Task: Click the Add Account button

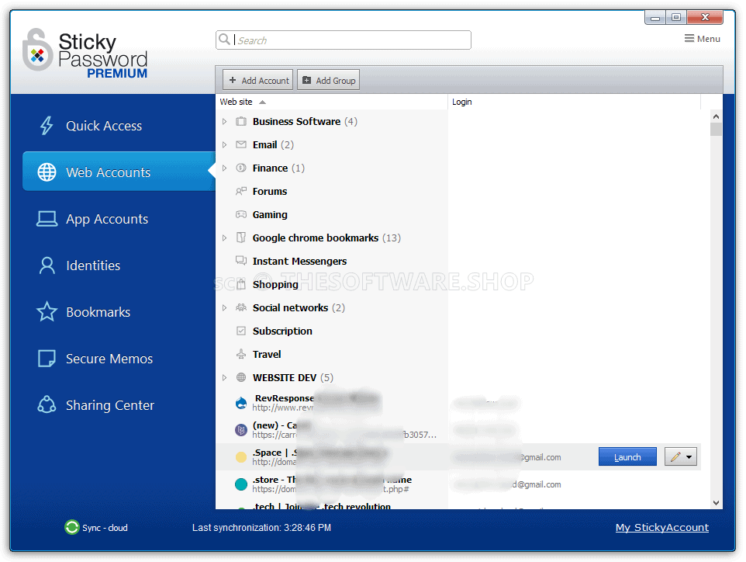Action: [259, 80]
